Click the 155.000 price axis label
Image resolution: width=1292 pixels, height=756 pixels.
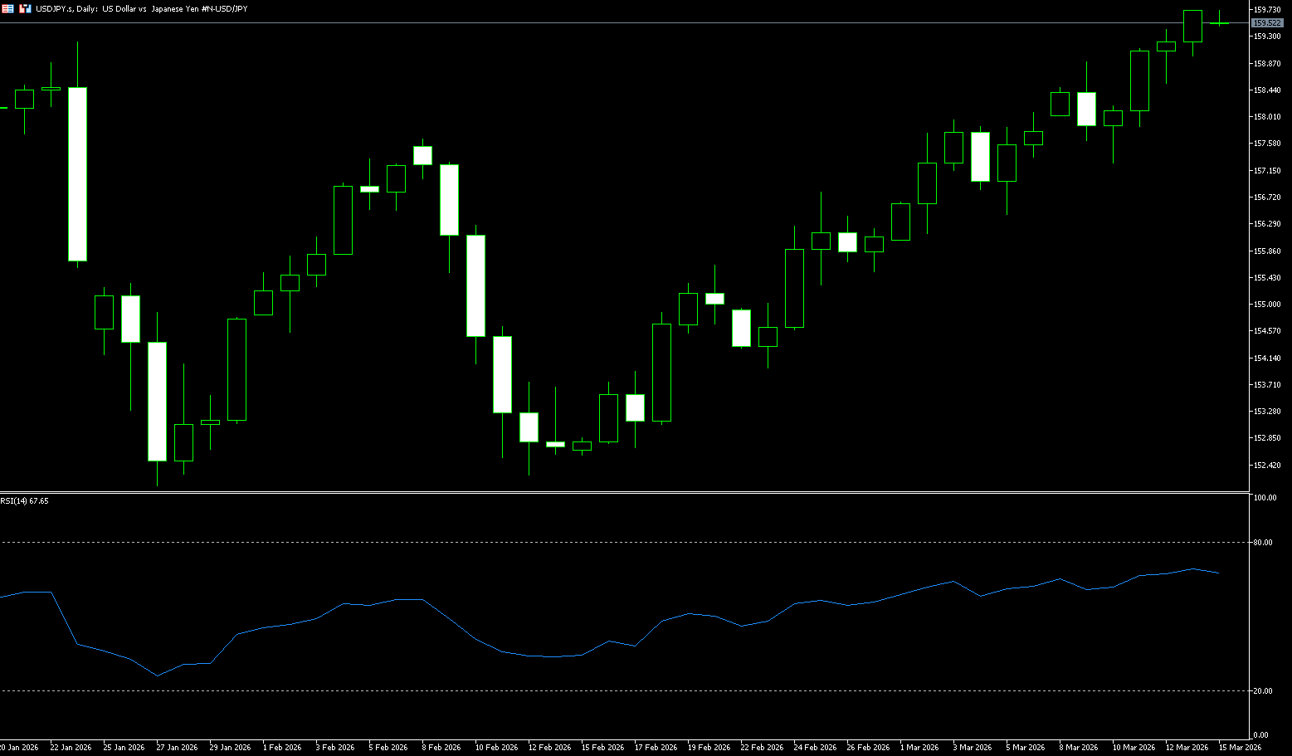(1266, 305)
